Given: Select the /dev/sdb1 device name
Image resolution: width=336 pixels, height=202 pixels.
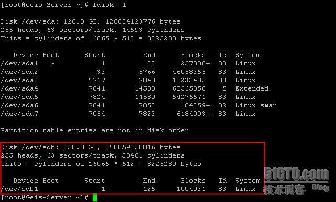Looking at the screenshot, I should point(19,189).
